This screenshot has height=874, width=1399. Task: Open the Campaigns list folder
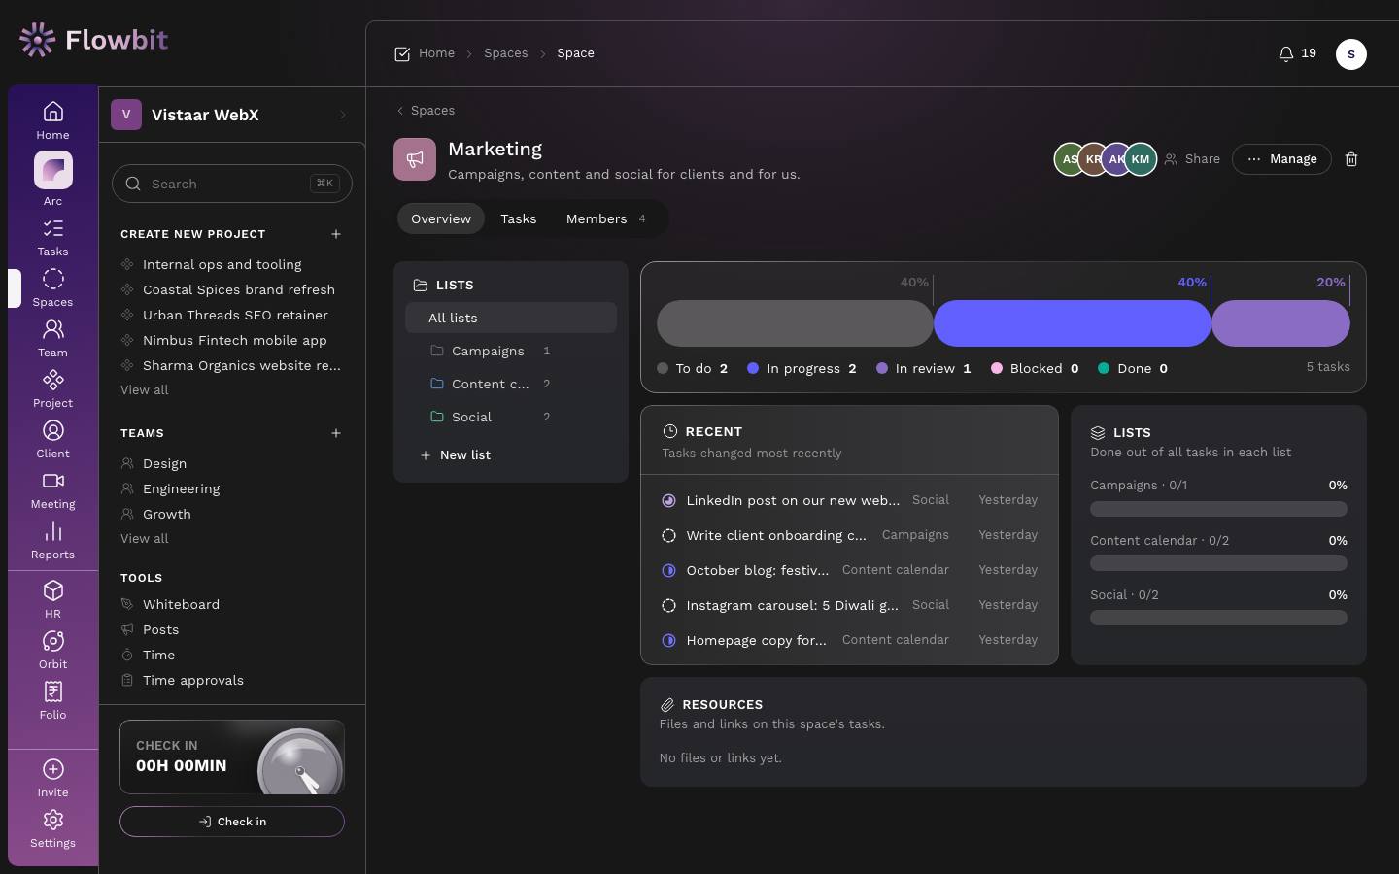(511, 351)
